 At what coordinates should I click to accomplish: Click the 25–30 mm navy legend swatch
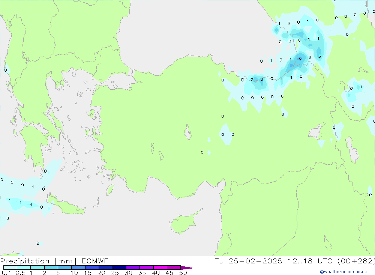(x=119, y=267)
